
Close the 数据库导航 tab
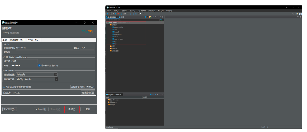coord(117,17)
